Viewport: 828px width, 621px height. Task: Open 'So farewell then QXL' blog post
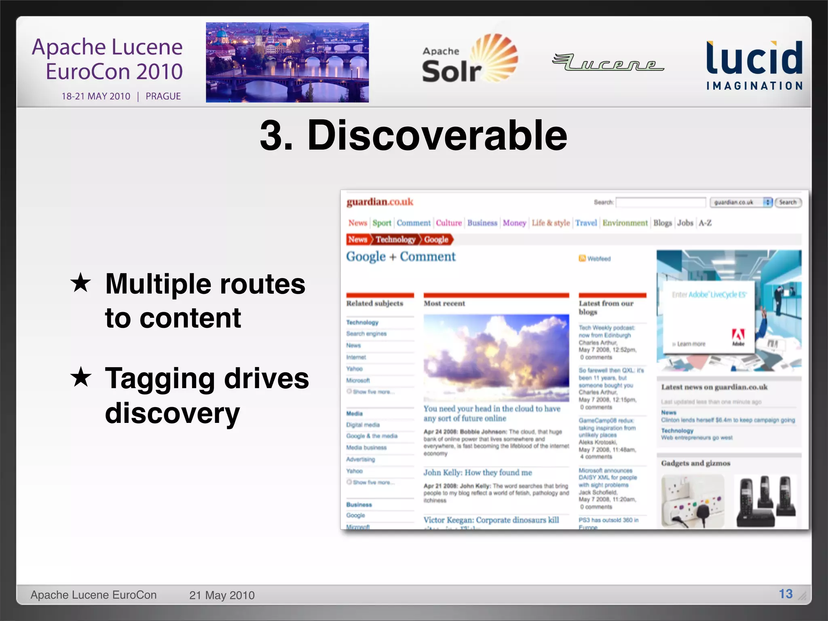coord(611,378)
